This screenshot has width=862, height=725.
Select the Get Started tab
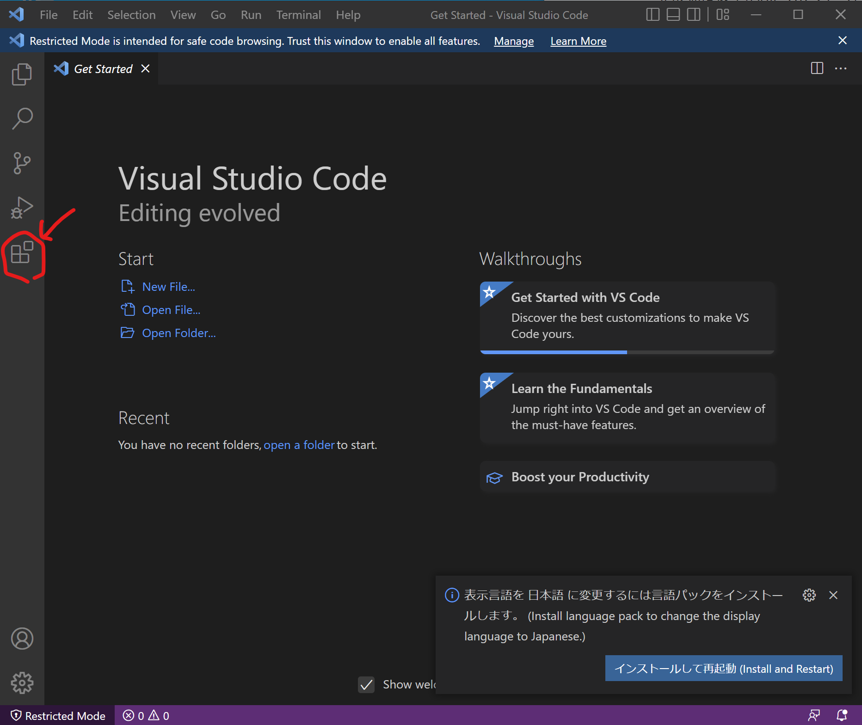[x=103, y=69]
